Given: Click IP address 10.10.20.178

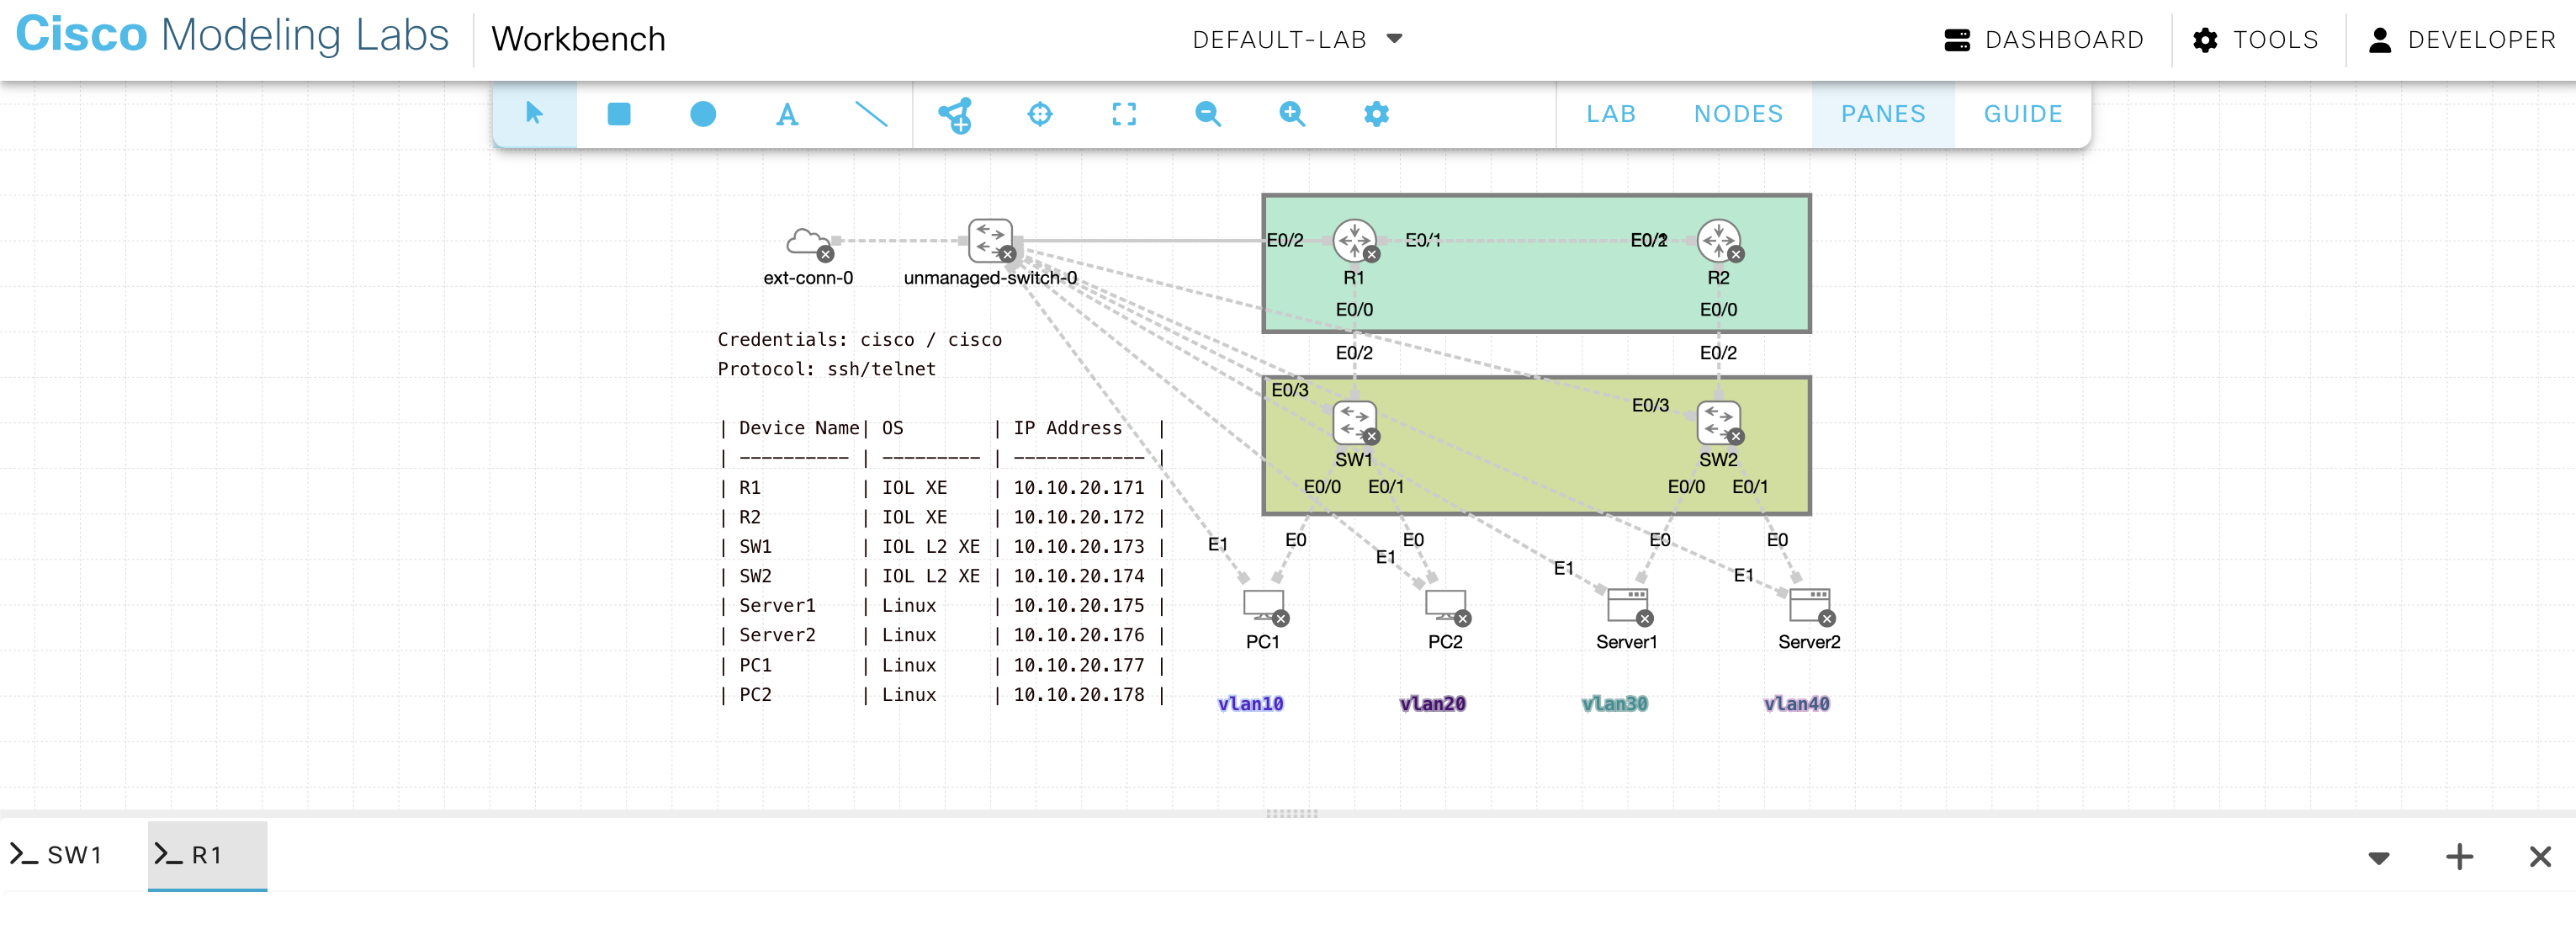Looking at the screenshot, I should click(x=1078, y=695).
